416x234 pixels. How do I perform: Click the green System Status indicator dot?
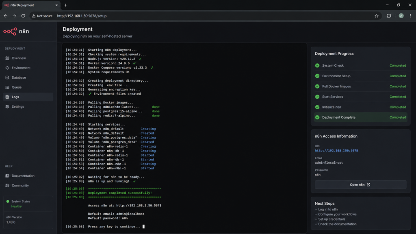pos(8,201)
